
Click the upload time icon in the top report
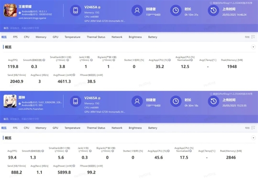tap(213, 11)
